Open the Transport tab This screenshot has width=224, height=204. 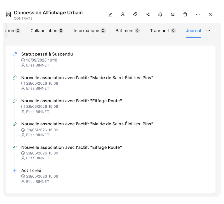tap(163, 31)
